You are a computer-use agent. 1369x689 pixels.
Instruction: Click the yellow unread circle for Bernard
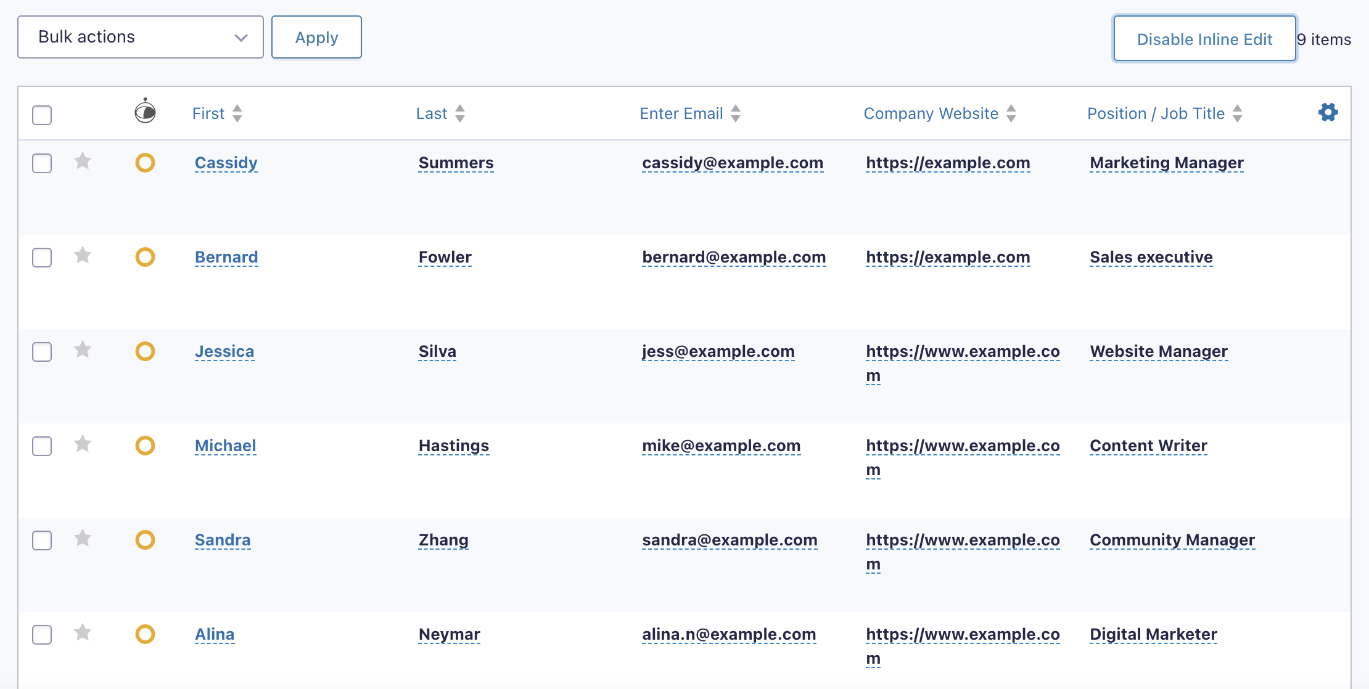pos(145,257)
